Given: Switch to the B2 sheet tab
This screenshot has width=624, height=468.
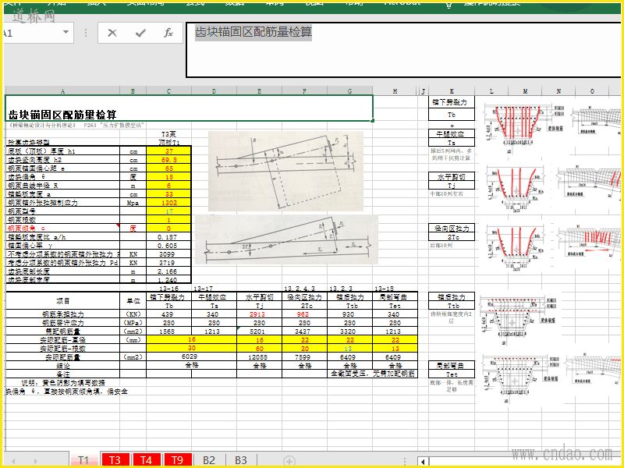Looking at the screenshot, I should coord(209,460).
